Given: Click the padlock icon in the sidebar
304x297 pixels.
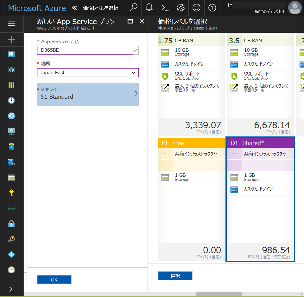Looking at the screenshot, I should click(x=11, y=224).
